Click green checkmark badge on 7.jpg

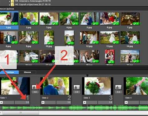[x=136, y=23]
